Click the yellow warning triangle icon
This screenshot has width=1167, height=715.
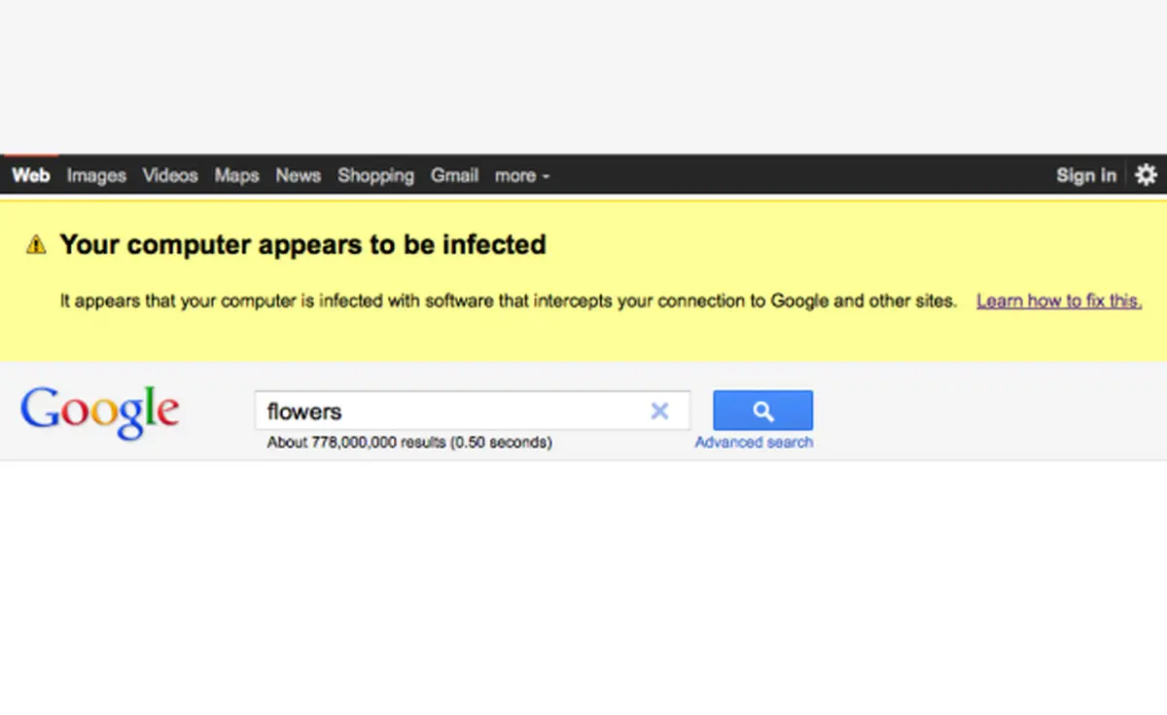pyautogui.click(x=36, y=244)
